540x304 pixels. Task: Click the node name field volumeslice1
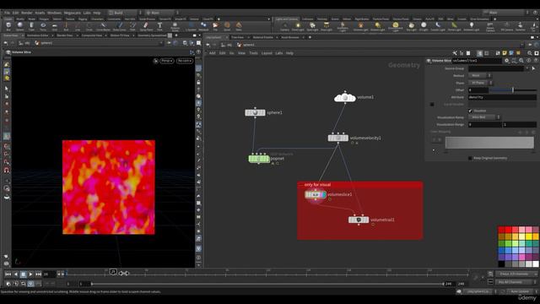pyautogui.click(x=477, y=61)
